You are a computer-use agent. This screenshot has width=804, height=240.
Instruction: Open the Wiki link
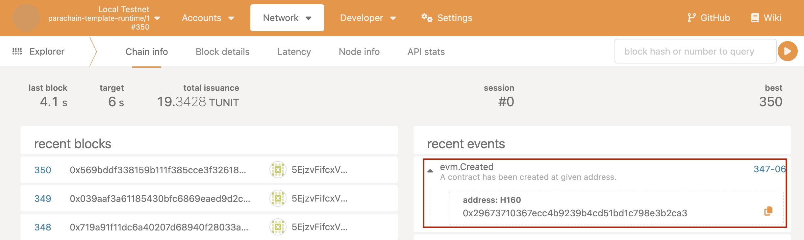coord(766,18)
